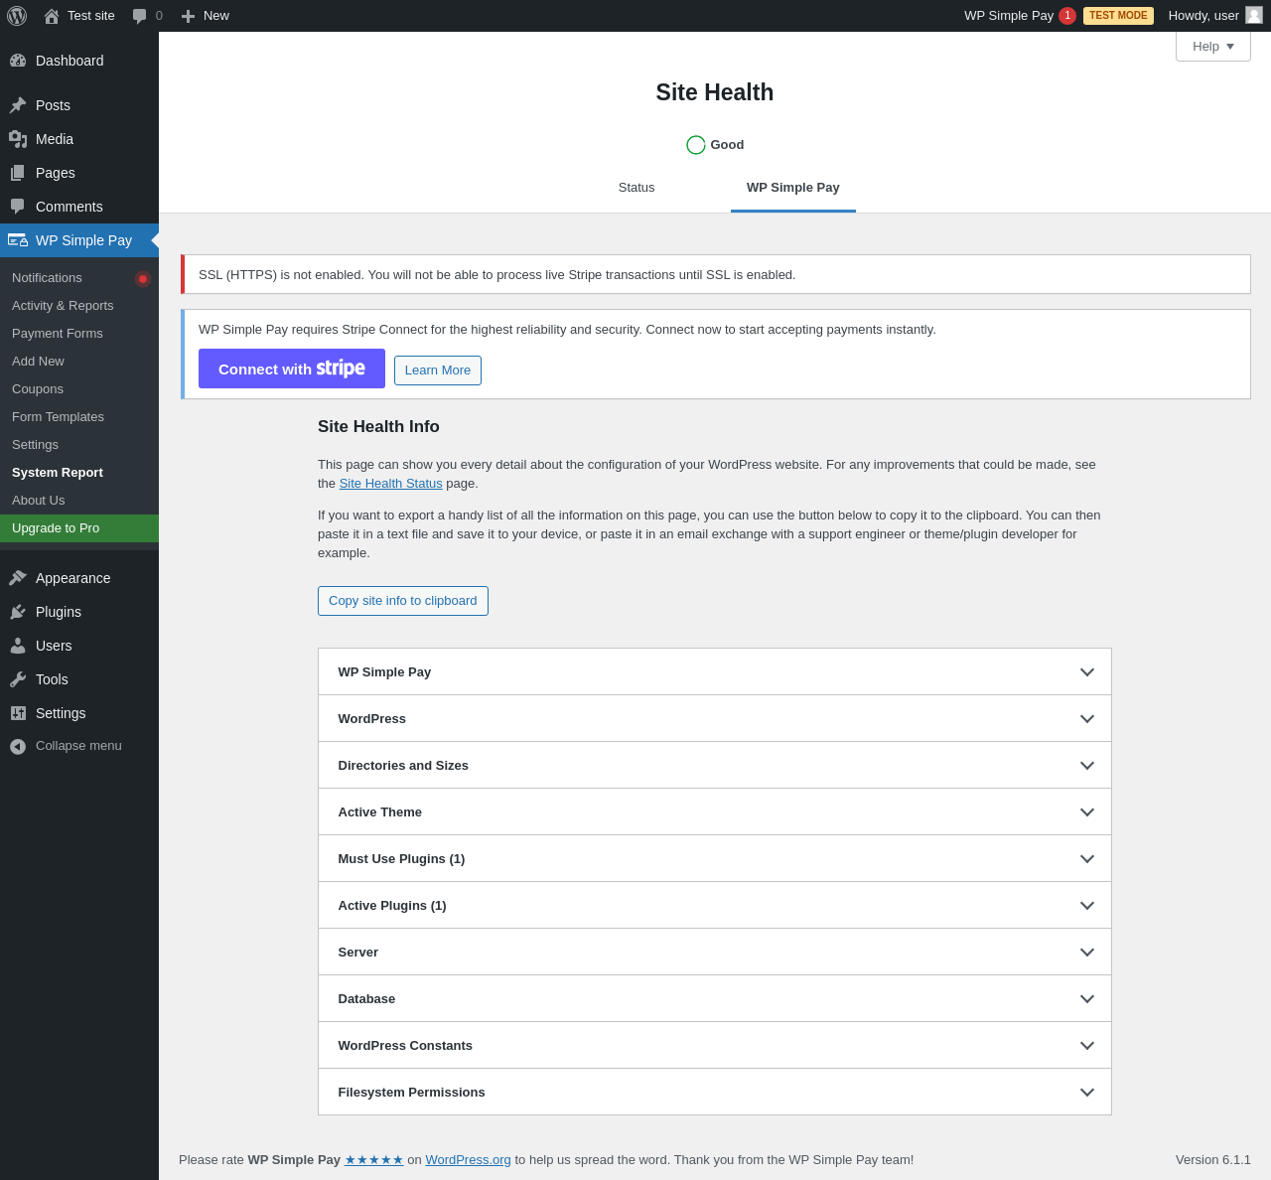Open WP Simple Pay Settings submenu
The image size is (1271, 1180).
[79, 445]
